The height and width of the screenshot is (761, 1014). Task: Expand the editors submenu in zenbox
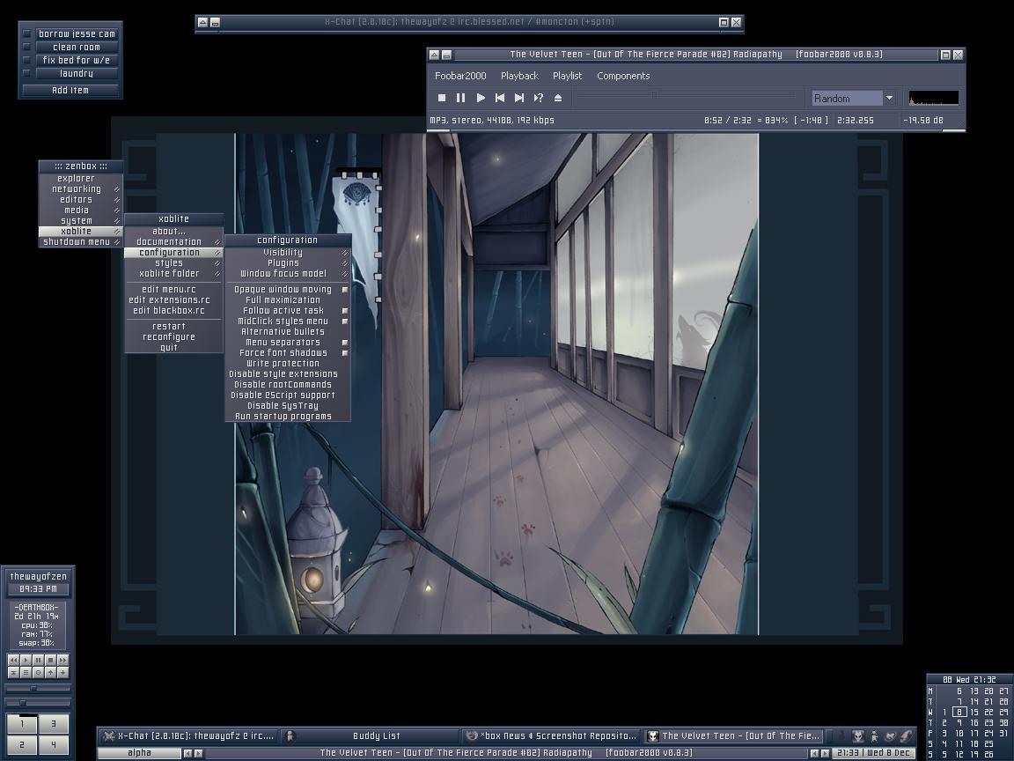[x=80, y=199]
